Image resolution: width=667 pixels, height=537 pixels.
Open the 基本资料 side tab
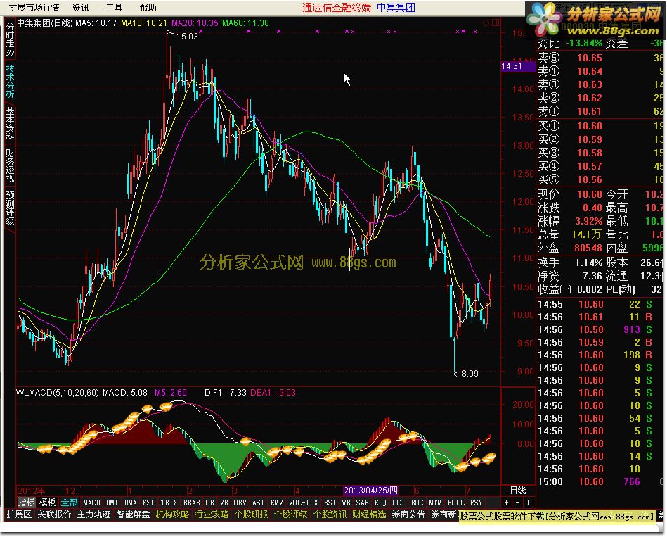11,123
